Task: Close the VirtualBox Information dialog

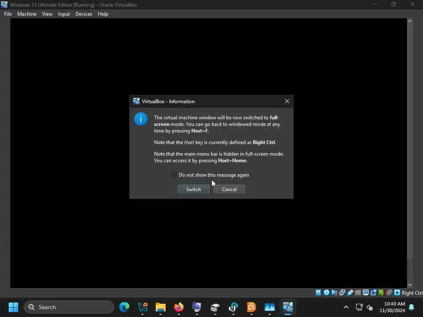Action: click(x=287, y=101)
